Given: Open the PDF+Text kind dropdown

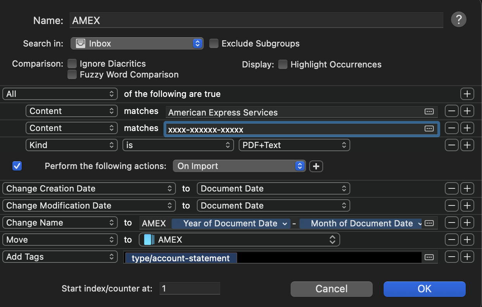Looking at the screenshot, I should tap(294, 145).
